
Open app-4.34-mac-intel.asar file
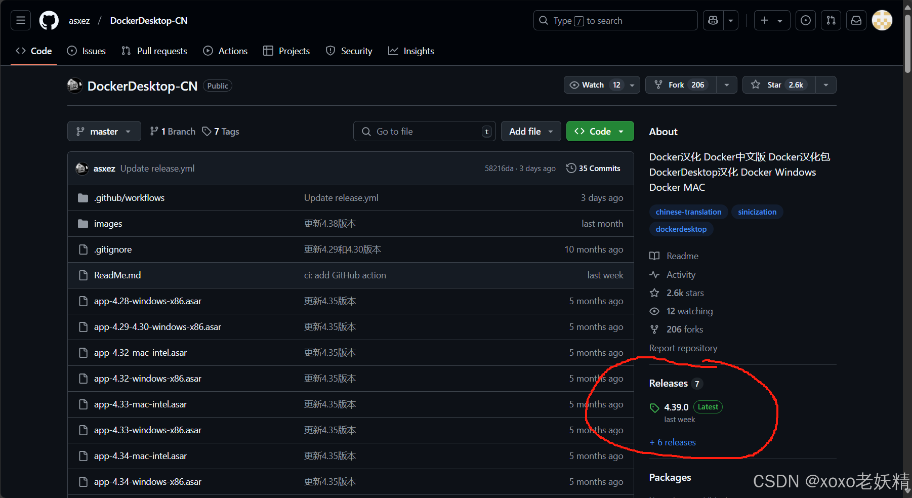coord(140,456)
